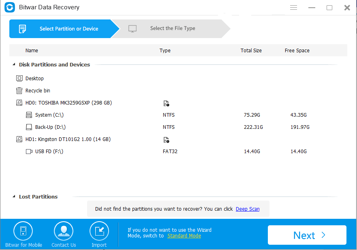The height and width of the screenshot is (250, 357).
Task: Click the document icon on Select Partition step
Action: point(22,29)
